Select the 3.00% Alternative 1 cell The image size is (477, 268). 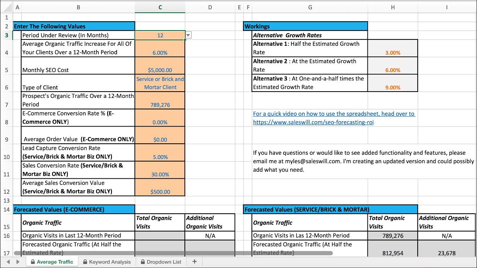coord(393,48)
